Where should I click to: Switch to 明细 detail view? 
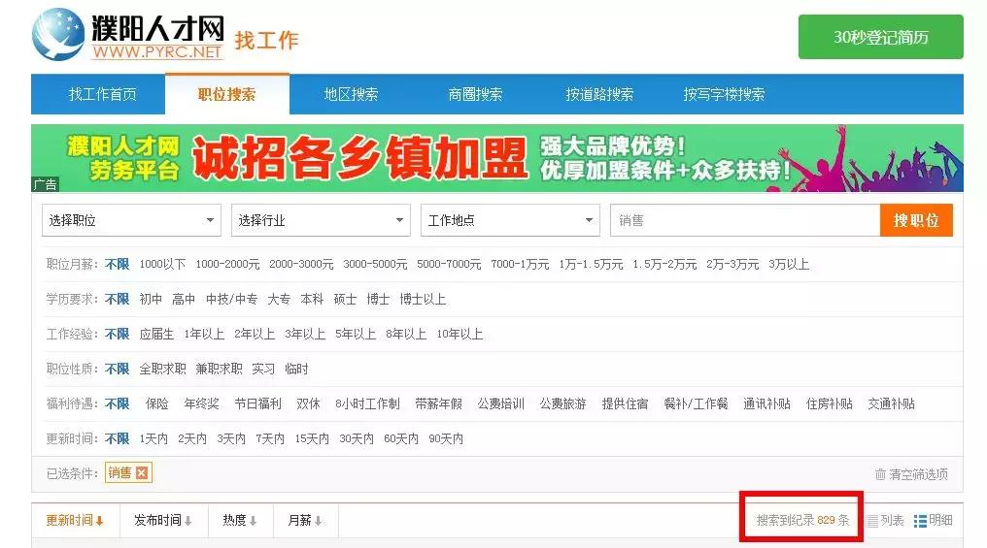point(934,520)
